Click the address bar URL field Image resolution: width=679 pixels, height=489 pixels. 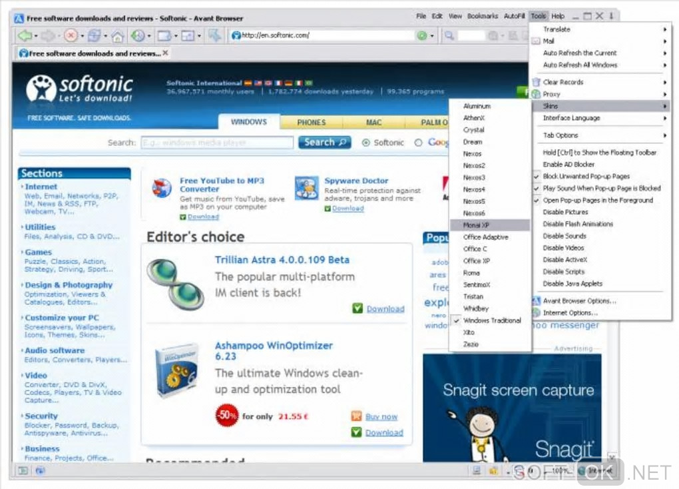[x=323, y=35]
